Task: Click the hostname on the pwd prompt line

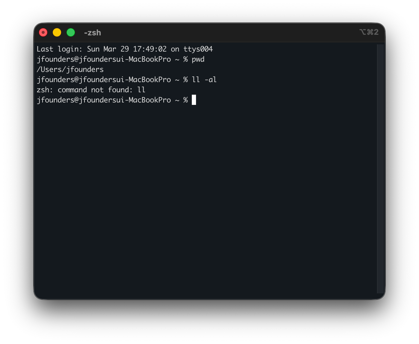Action: [125, 59]
